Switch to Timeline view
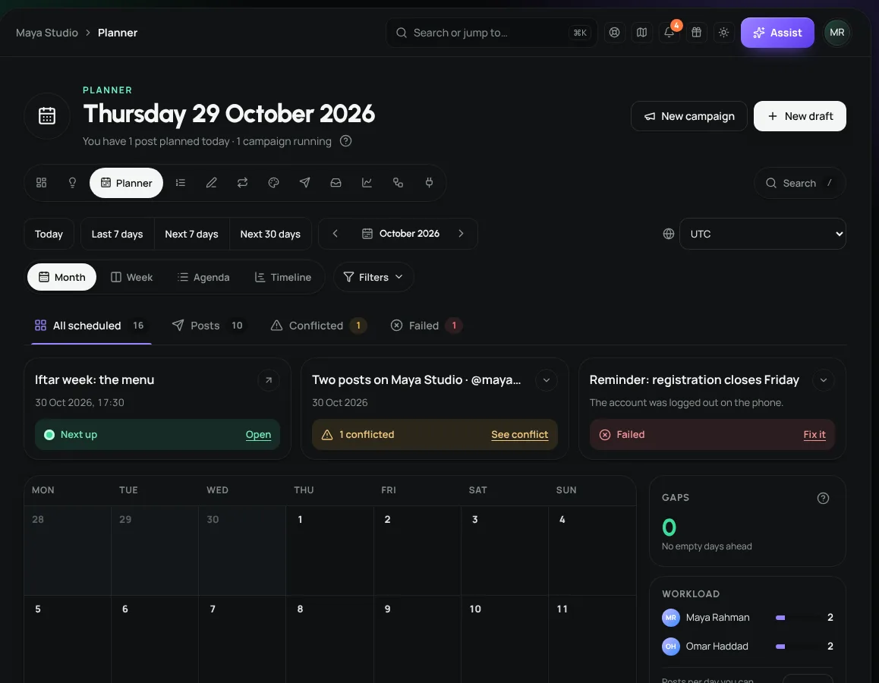The image size is (879, 683). coord(283,277)
